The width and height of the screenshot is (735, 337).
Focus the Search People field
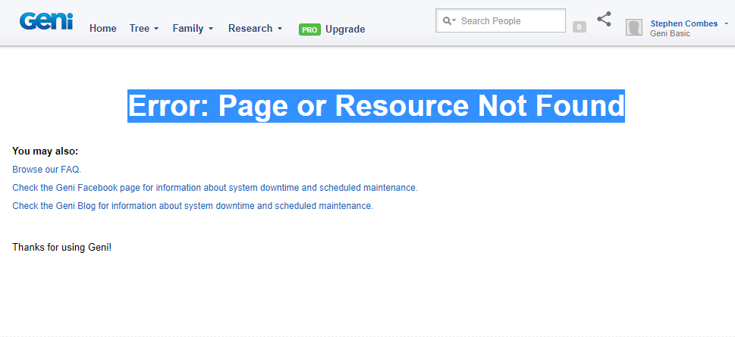click(x=508, y=21)
